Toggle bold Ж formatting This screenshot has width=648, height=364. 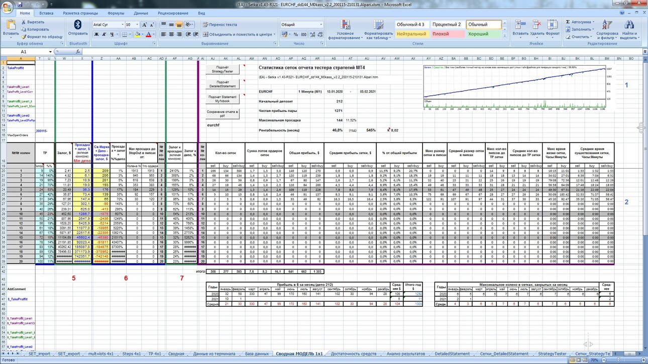click(x=97, y=35)
